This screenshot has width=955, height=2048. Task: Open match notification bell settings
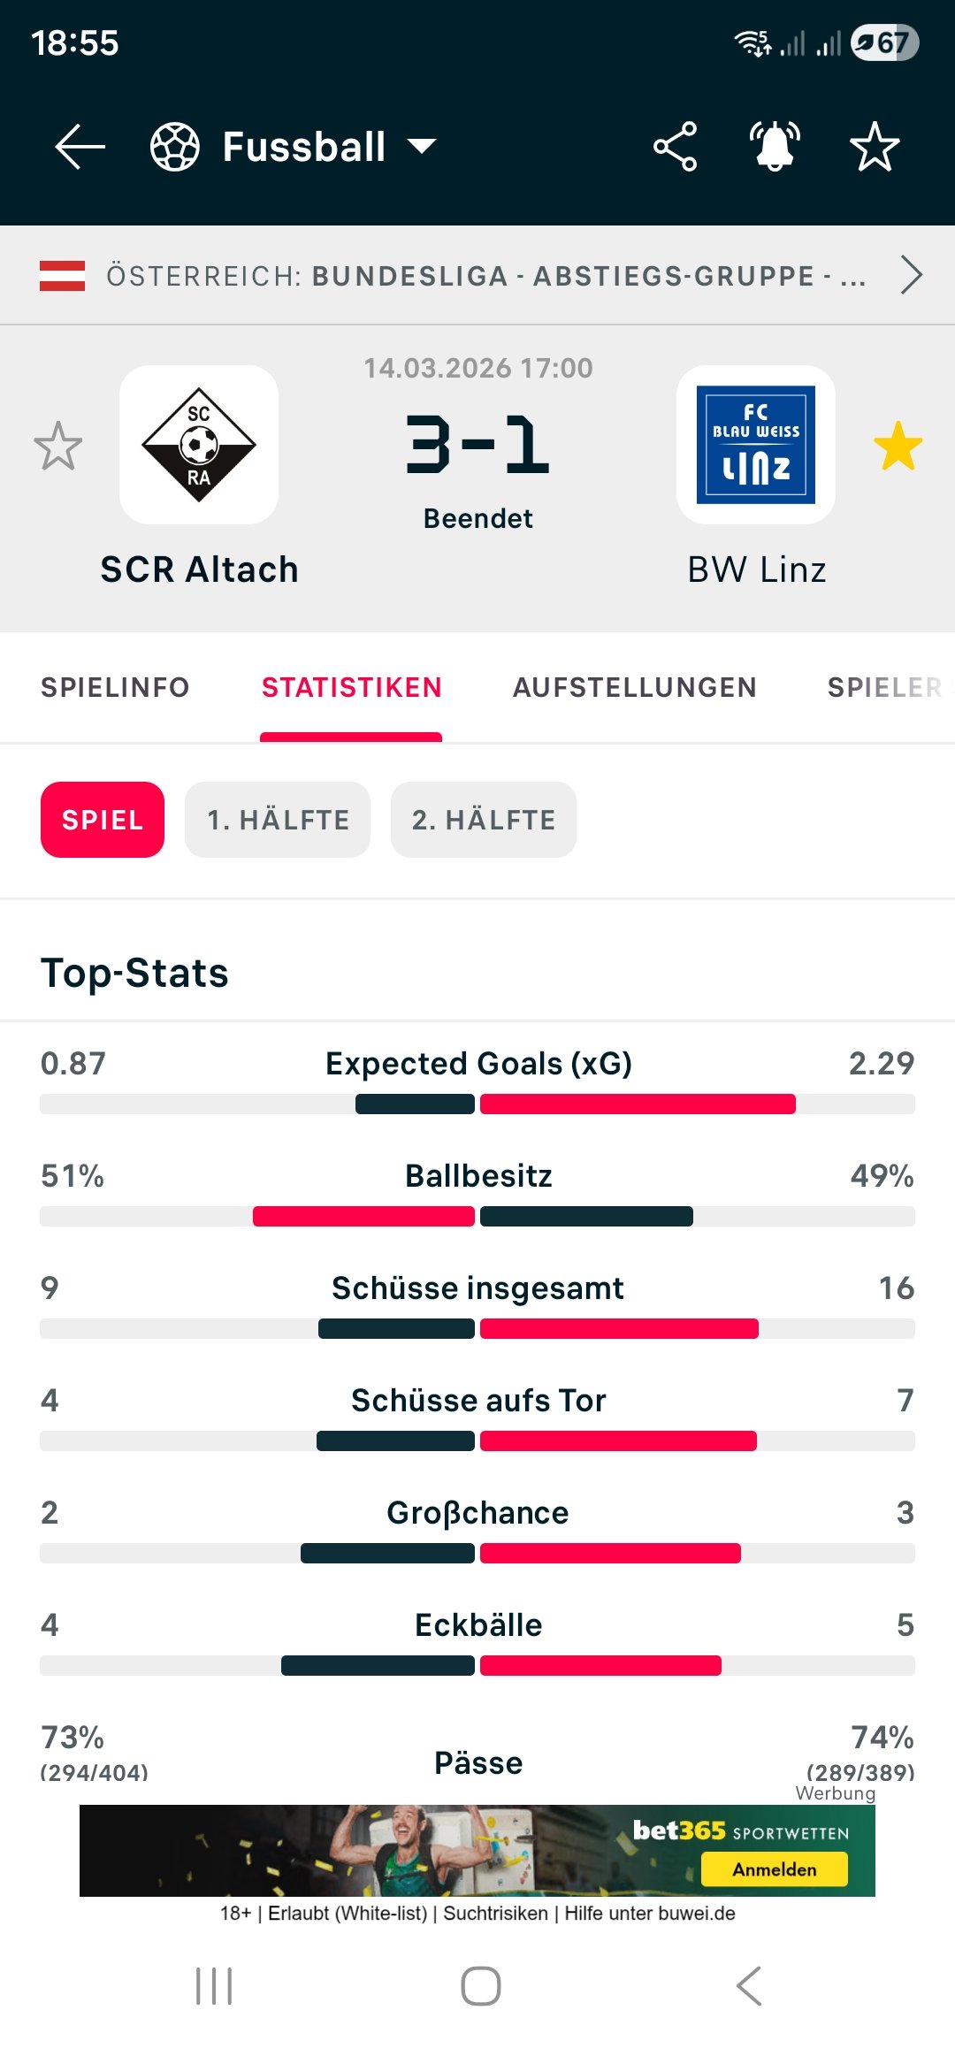pyautogui.click(x=775, y=147)
